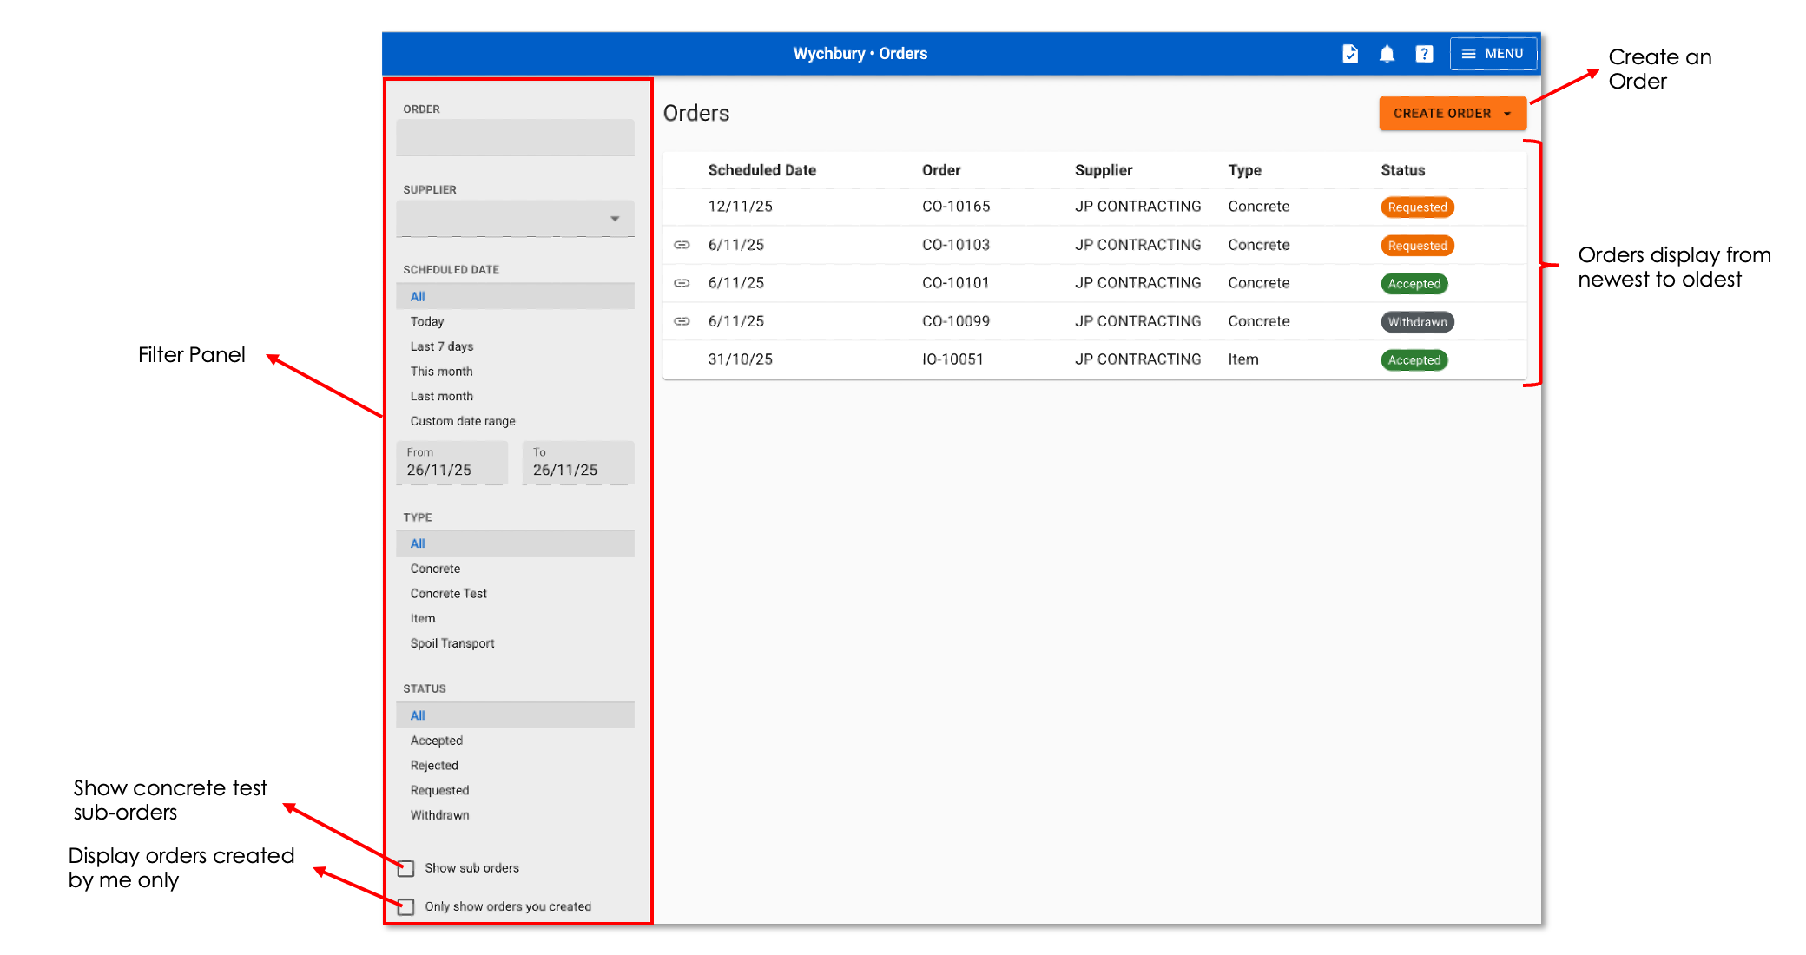The height and width of the screenshot is (955, 1806).
Task: Filter status by Withdrawn
Action: 440,815
